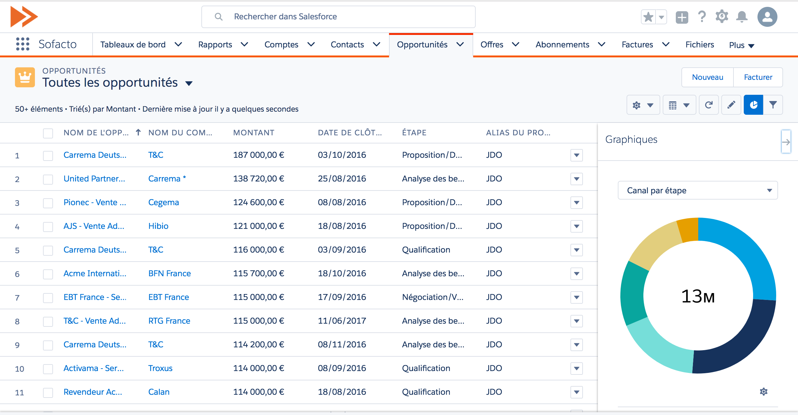
Task: Open chart settings gear below donut
Action: click(x=764, y=392)
